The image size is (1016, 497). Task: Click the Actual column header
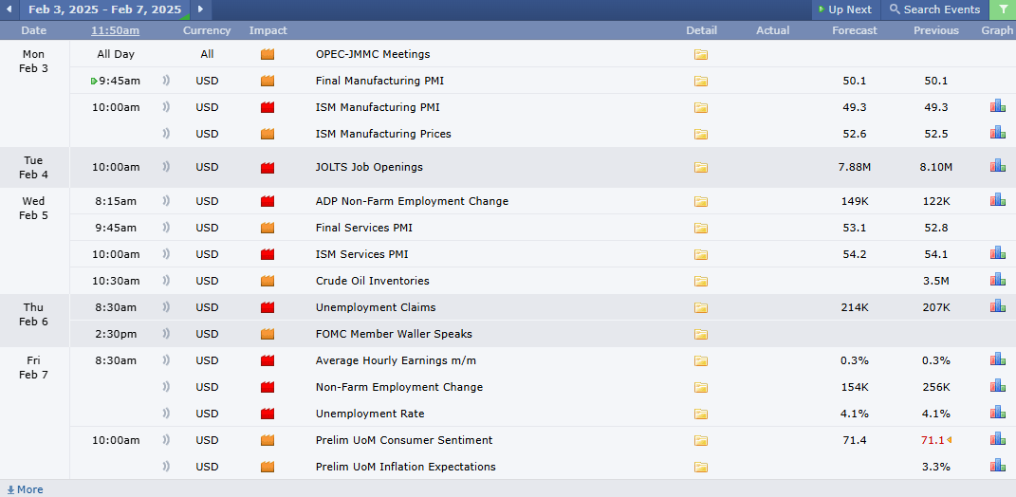coord(773,30)
